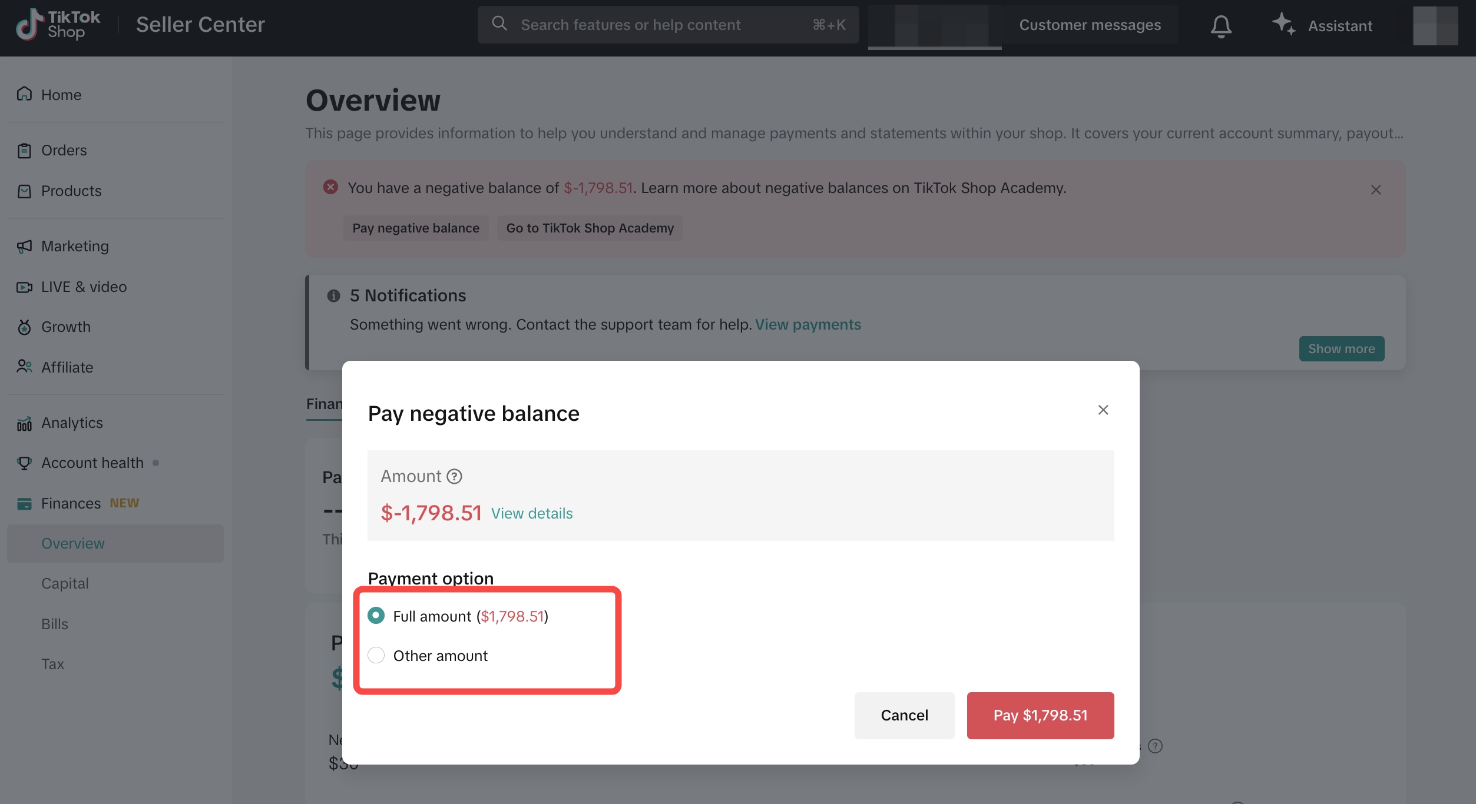Image resolution: width=1476 pixels, height=804 pixels.
Task: Dismiss the negative balance alert banner
Action: point(1376,190)
